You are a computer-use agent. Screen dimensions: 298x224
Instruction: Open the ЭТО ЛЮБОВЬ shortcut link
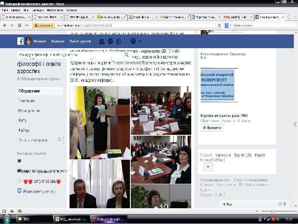pyautogui.click(x=42, y=182)
